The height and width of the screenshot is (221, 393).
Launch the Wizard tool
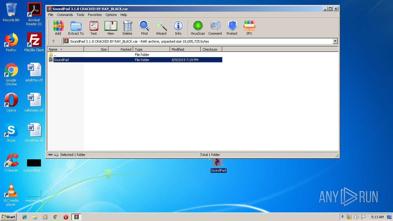pyautogui.click(x=161, y=28)
